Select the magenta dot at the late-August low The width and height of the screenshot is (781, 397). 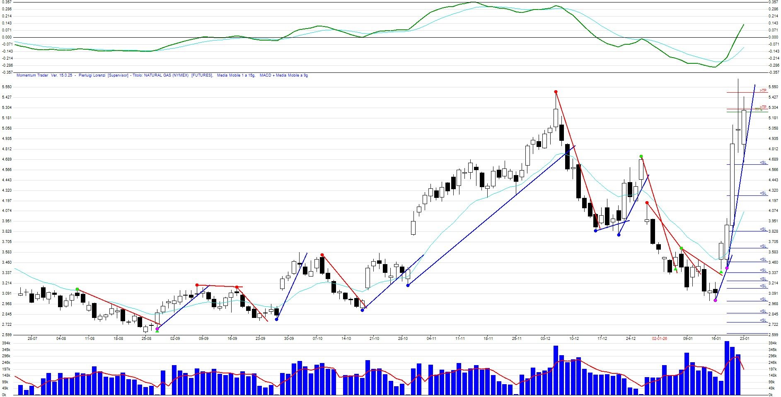tap(157, 329)
